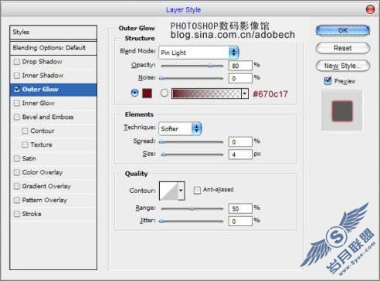
Task: Enable the Pattern Overlay checkbox
Action: coord(17,200)
